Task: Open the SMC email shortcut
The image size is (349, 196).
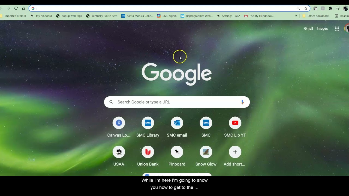Action: click(x=177, y=127)
